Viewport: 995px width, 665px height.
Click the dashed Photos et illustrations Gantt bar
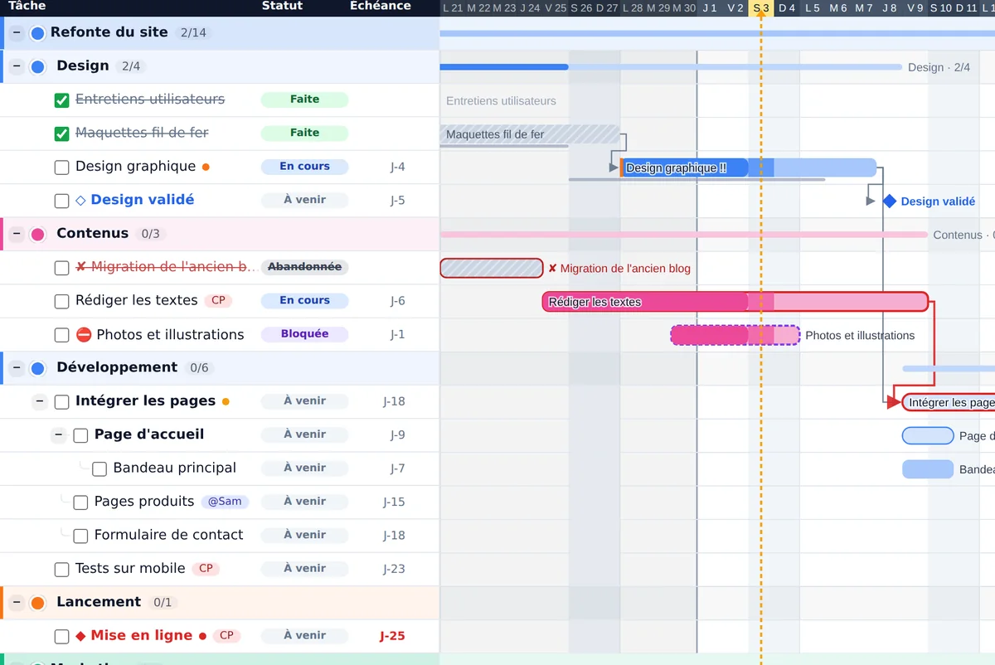point(735,335)
